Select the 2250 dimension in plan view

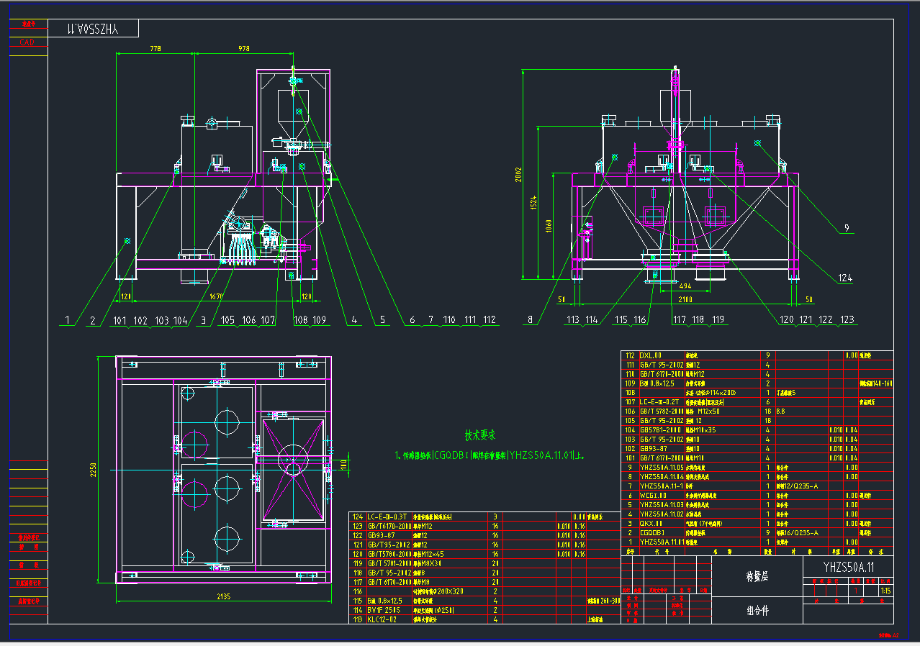pos(92,469)
